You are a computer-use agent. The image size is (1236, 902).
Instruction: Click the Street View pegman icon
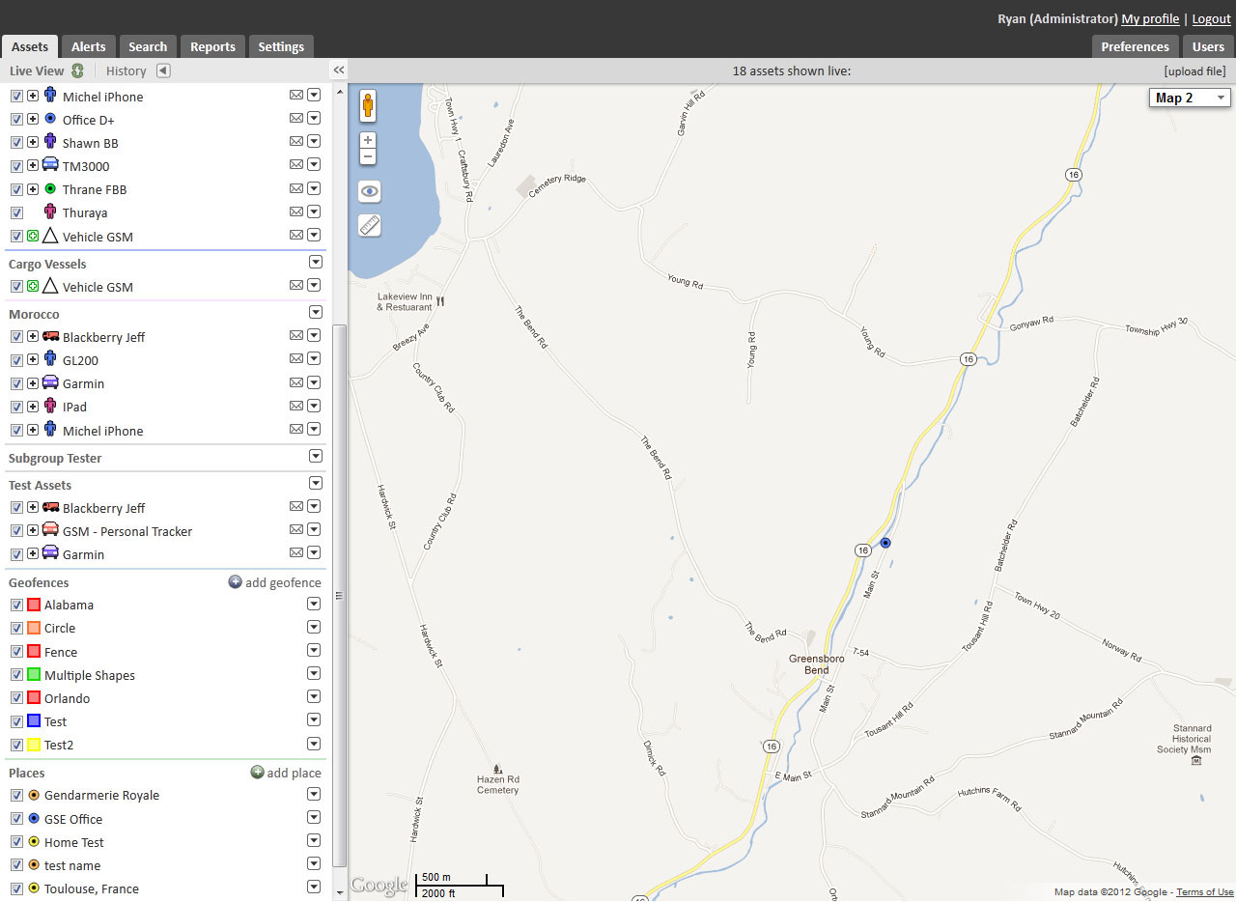pyautogui.click(x=368, y=106)
